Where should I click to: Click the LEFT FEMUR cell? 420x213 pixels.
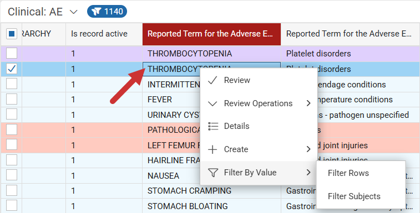pyautogui.click(x=171, y=145)
